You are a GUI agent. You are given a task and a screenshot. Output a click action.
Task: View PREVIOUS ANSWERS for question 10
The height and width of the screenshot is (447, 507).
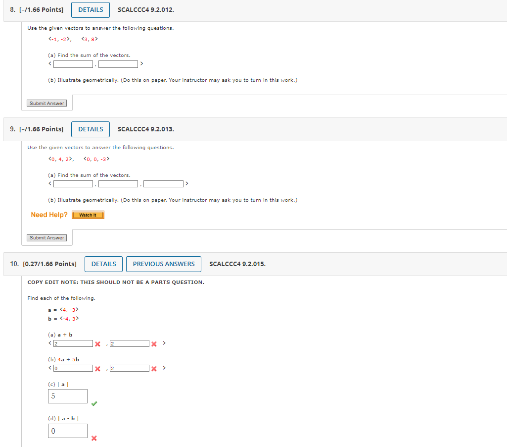pos(164,264)
